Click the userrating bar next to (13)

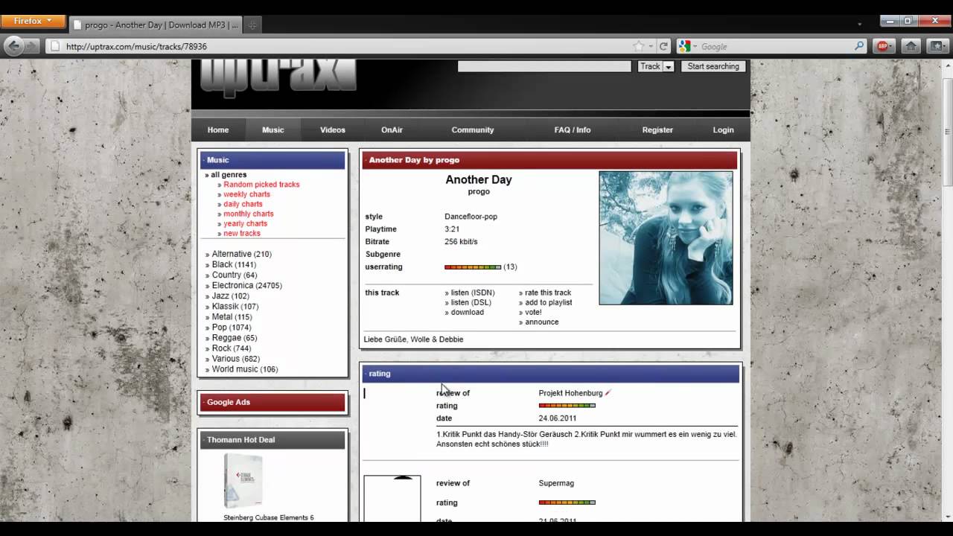(x=473, y=267)
